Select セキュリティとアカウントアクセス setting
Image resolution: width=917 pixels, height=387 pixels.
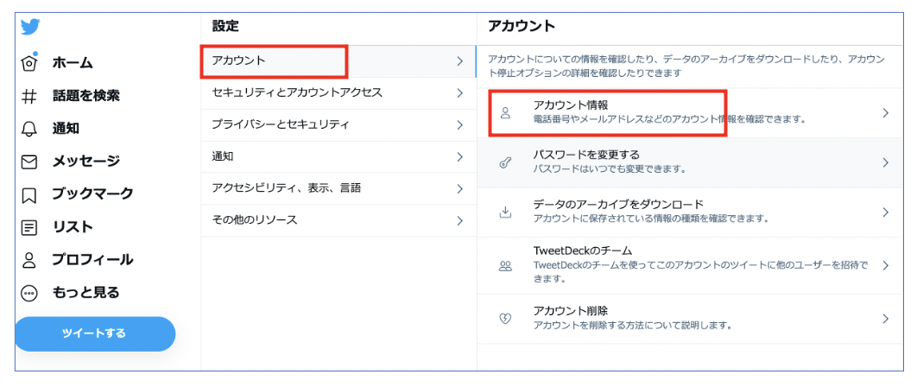click(x=338, y=92)
